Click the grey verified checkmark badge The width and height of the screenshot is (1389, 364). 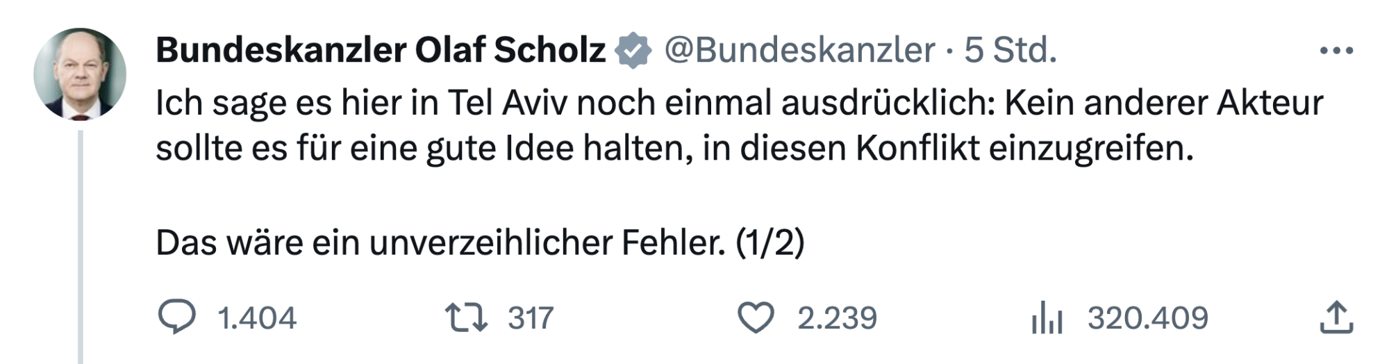click(x=633, y=51)
